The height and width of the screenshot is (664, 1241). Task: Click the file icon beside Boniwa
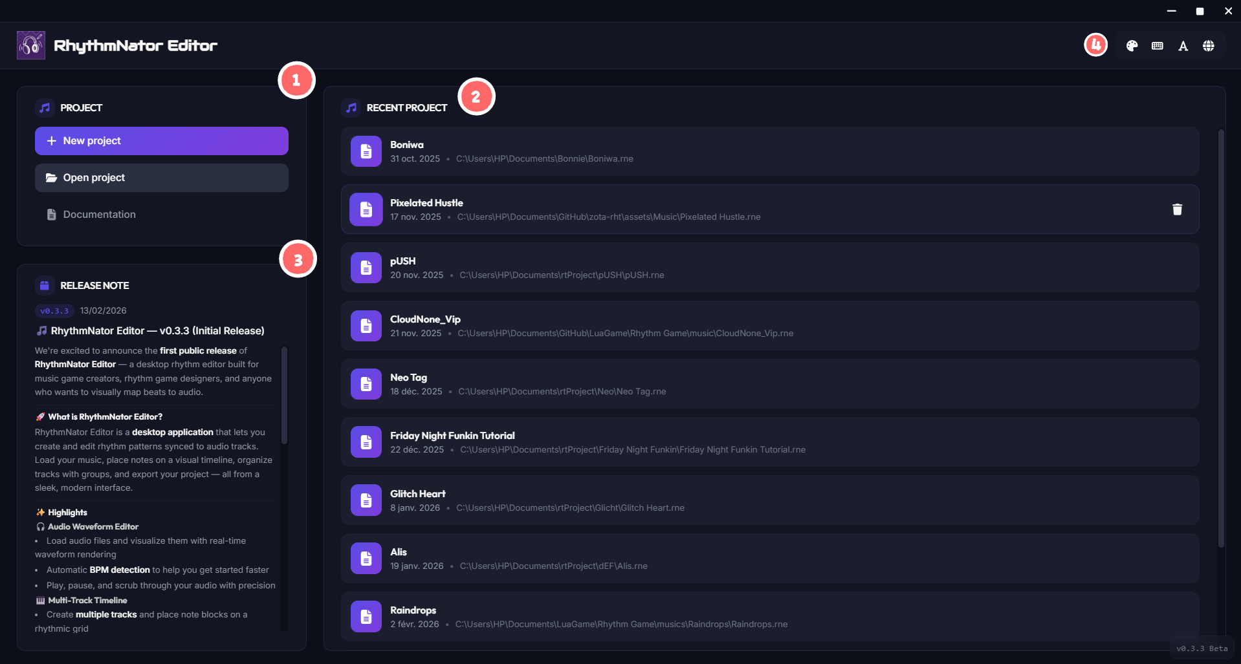point(366,151)
